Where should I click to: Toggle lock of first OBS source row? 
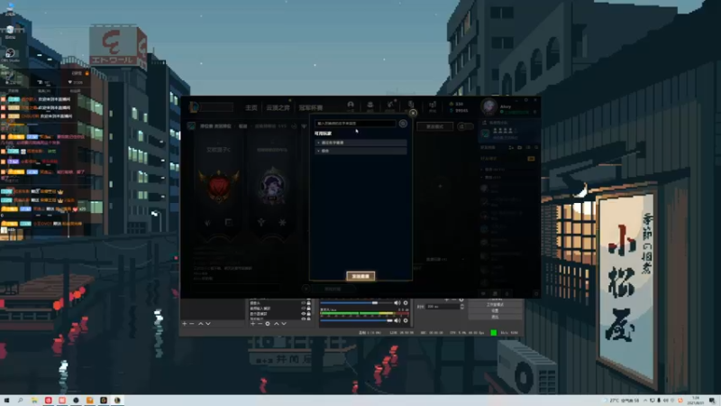[308, 303]
